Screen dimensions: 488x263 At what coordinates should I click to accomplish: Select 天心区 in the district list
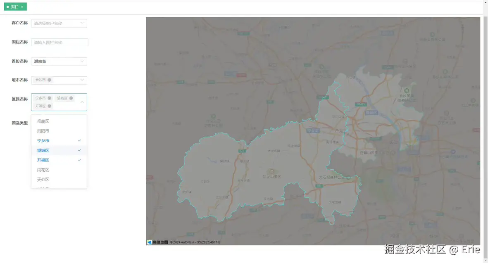tap(43, 179)
